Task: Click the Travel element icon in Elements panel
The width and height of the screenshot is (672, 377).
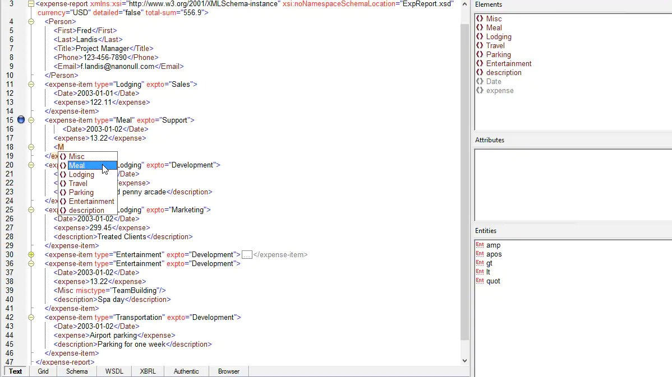Action: [480, 45]
